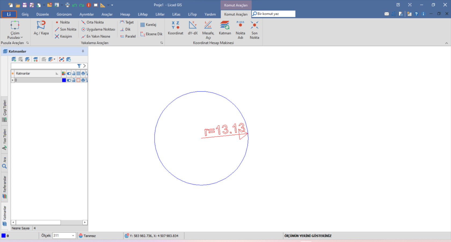Click the filter funnel icon in the layer search
The height and width of the screenshot is (242, 451).
click(79, 66)
